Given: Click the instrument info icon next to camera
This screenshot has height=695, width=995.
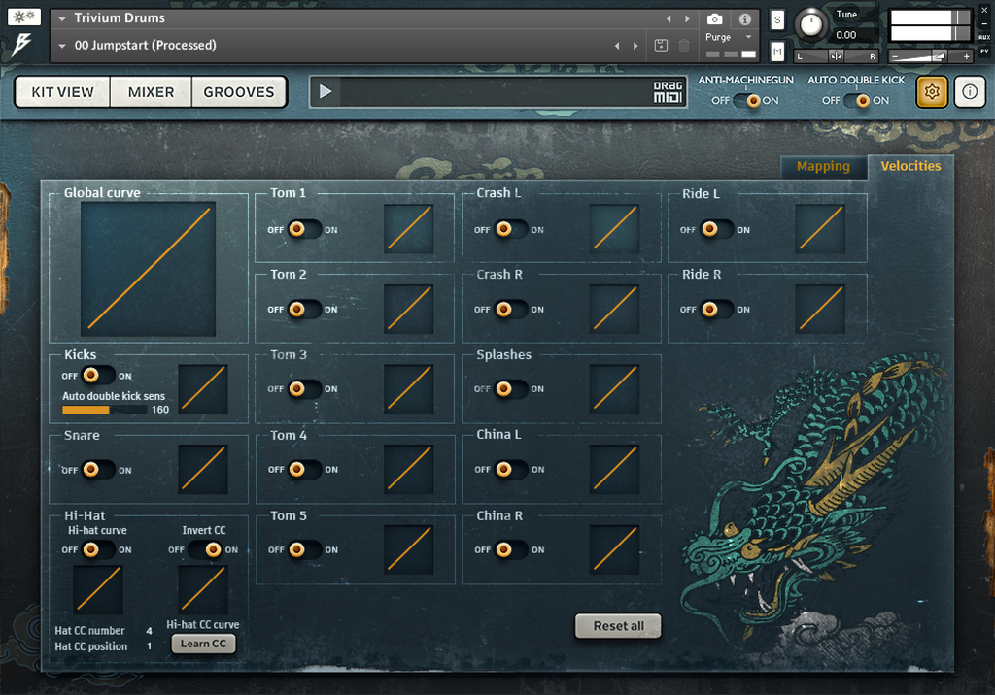Looking at the screenshot, I should pos(745,19).
